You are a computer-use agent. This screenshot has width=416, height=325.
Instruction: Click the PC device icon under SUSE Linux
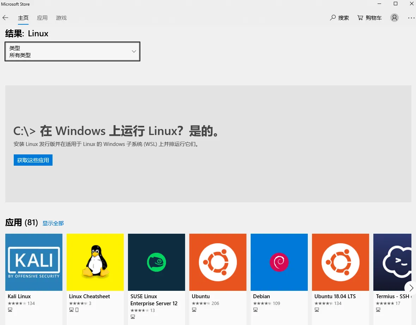(x=133, y=317)
